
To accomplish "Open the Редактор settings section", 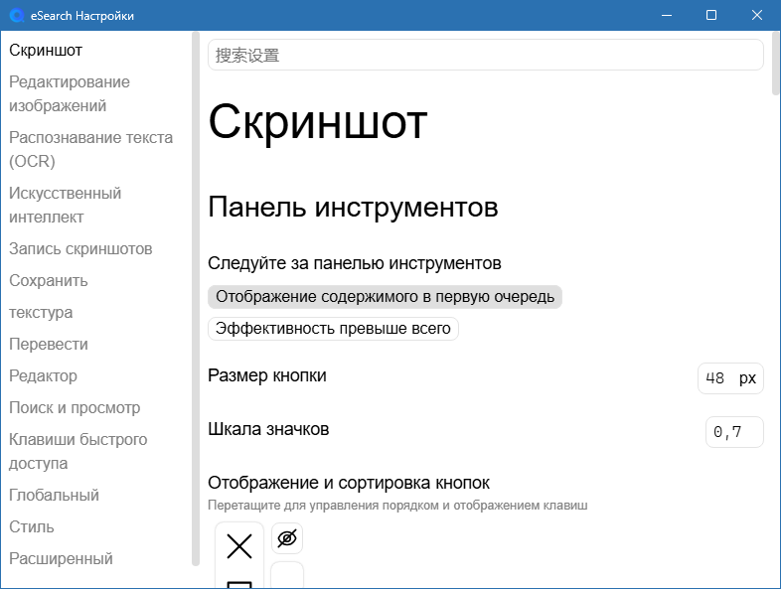I will tap(43, 375).
